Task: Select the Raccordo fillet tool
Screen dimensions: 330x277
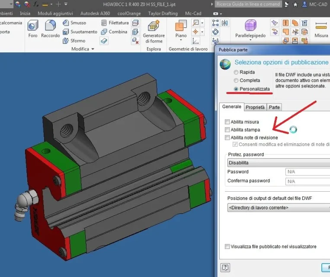Action: (x=51, y=29)
